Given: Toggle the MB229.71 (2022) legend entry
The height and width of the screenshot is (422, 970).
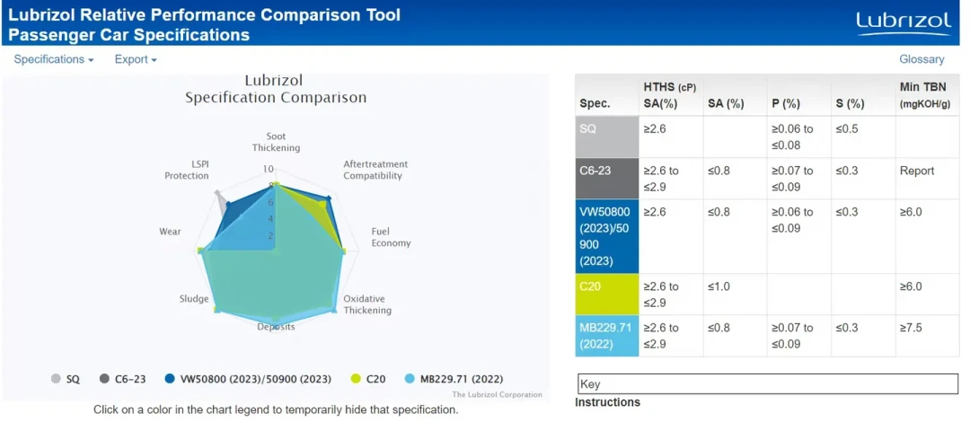Looking at the screenshot, I should tap(454, 379).
